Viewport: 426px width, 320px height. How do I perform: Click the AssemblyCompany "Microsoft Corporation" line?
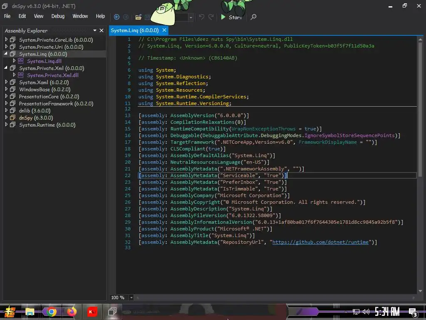click(x=214, y=196)
